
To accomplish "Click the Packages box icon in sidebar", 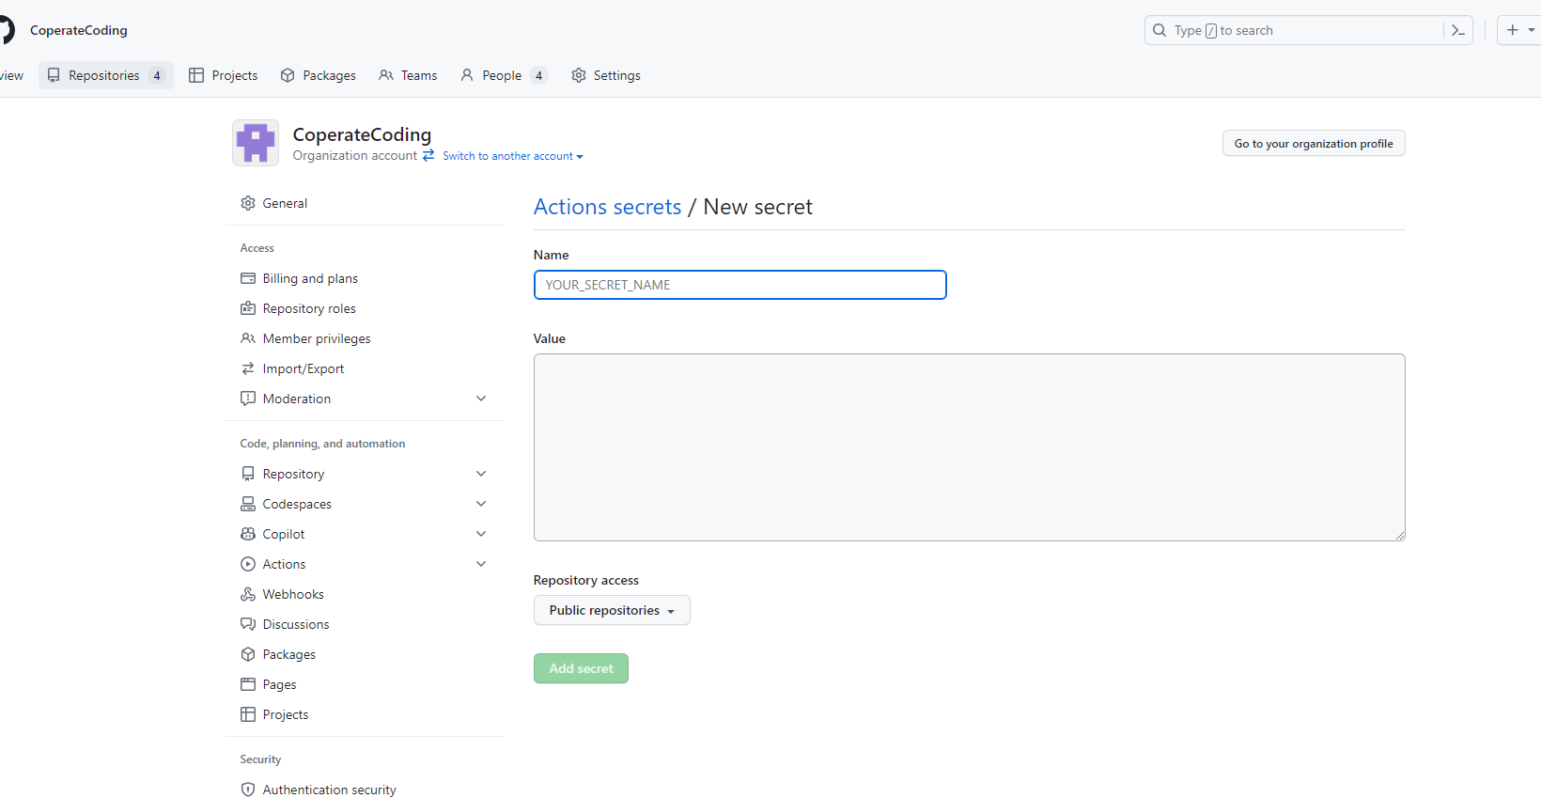I will pyautogui.click(x=248, y=654).
